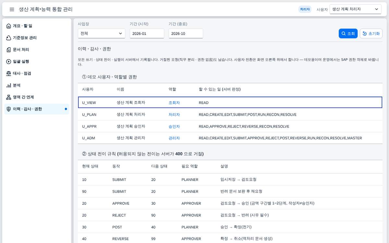Click the REVERSE action cell
389x243 pixels.
(121, 239)
